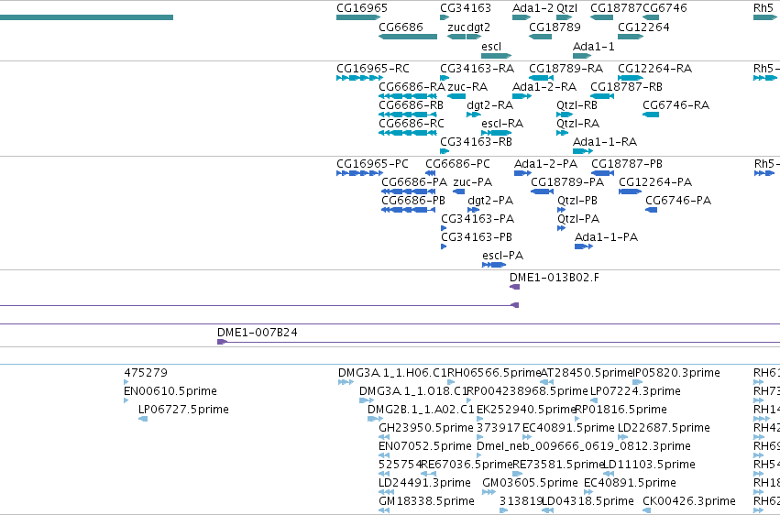Click EST RH06566.5prime

coord(451,382)
